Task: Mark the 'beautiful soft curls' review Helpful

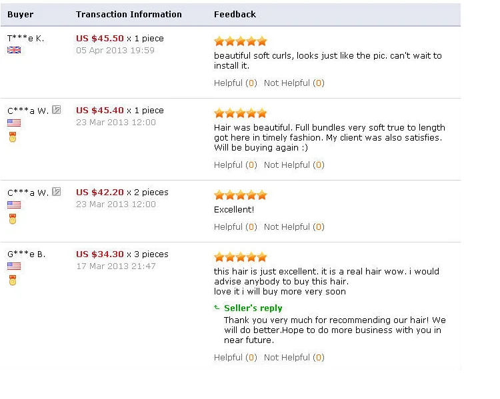Action: pos(235,83)
